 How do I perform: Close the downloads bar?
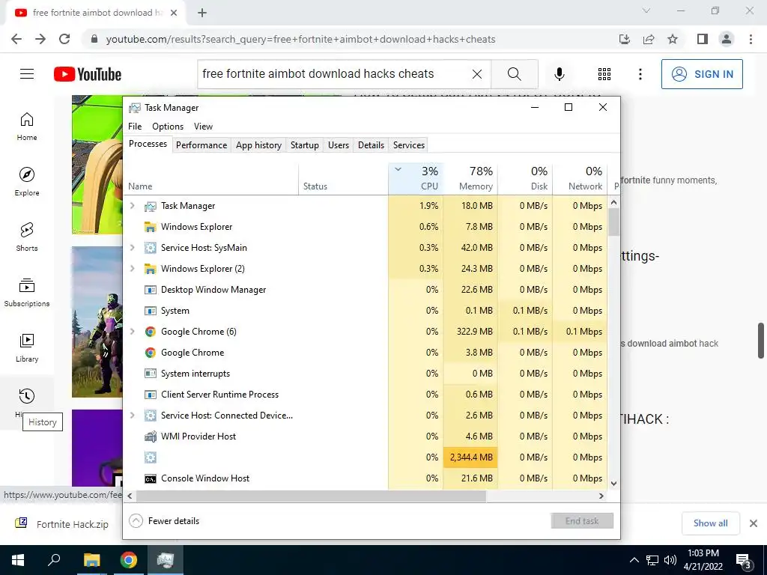click(x=754, y=523)
